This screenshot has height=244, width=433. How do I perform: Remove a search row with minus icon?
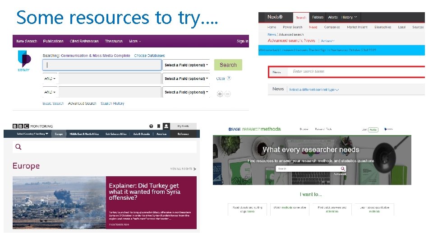point(227,94)
